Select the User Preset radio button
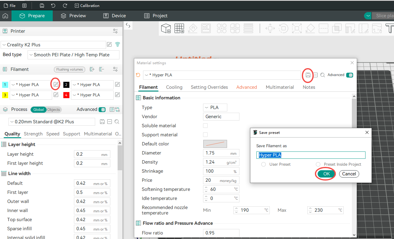Screen dimensions: 394x239 click(x=264, y=164)
